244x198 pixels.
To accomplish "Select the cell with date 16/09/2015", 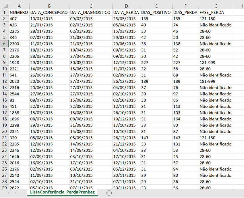I will (x=49, y=163).
